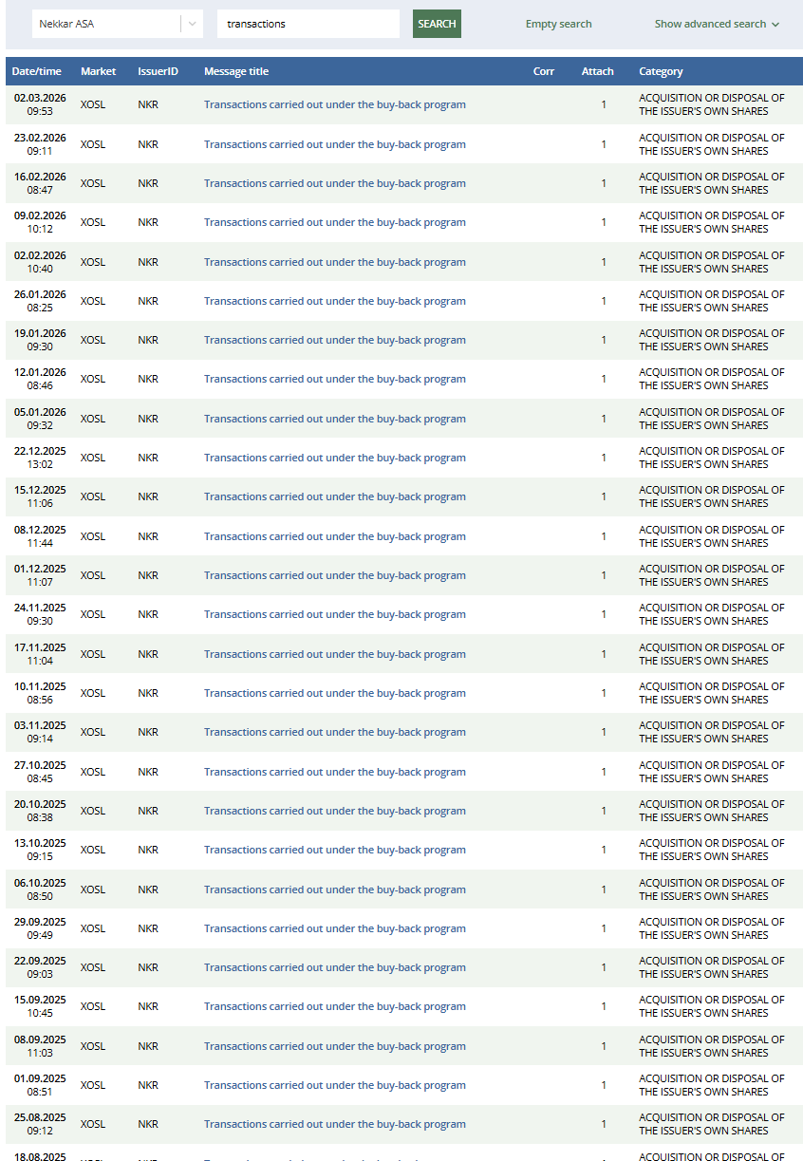
Task: Open buy-back message dated 22.12.2025
Action: pyautogui.click(x=334, y=458)
